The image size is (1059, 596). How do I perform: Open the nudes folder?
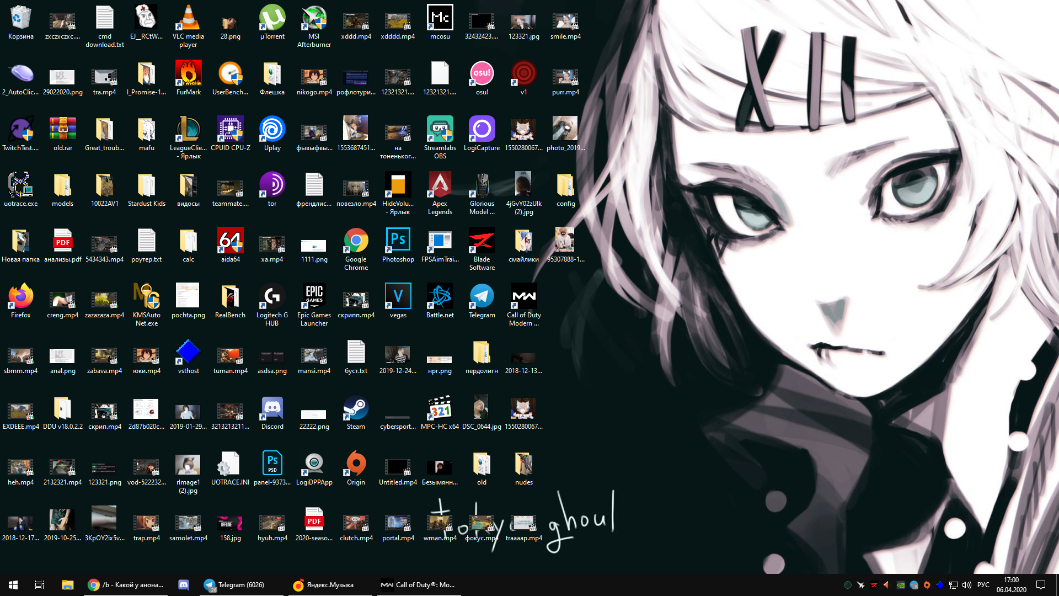point(523,469)
